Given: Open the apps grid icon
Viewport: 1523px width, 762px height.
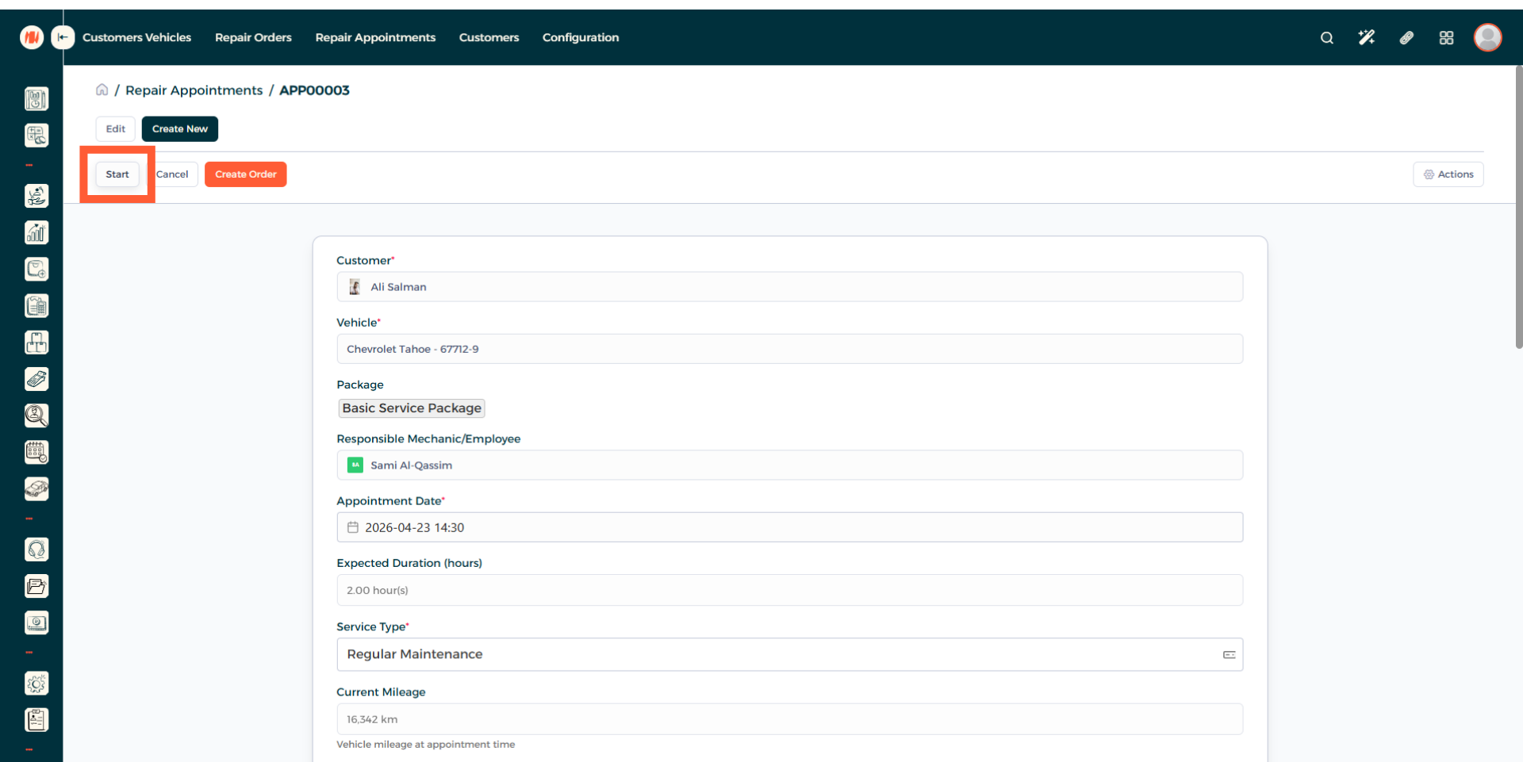Looking at the screenshot, I should coord(1446,37).
